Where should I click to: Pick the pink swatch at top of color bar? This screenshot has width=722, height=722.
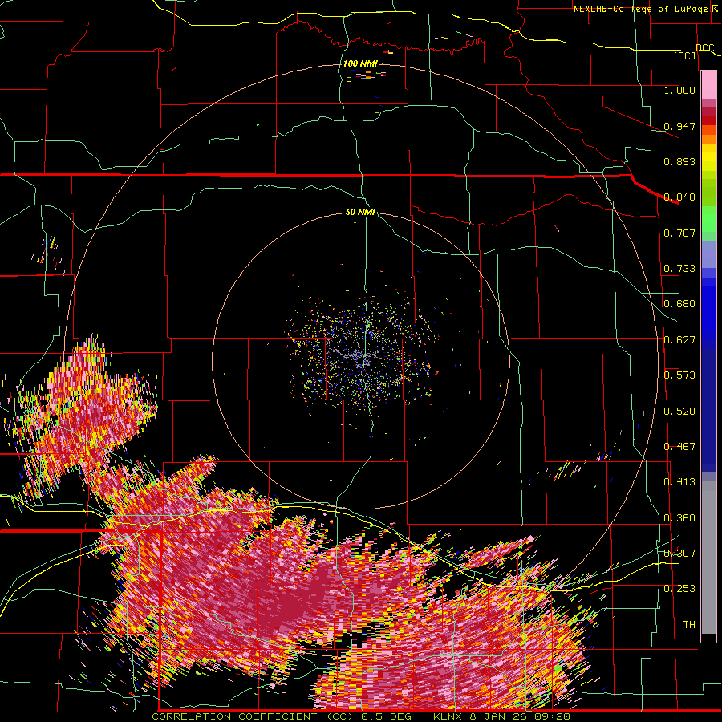coord(708,85)
